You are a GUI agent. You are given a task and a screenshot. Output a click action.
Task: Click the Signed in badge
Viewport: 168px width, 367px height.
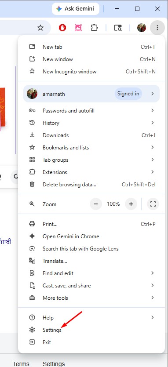click(x=128, y=94)
